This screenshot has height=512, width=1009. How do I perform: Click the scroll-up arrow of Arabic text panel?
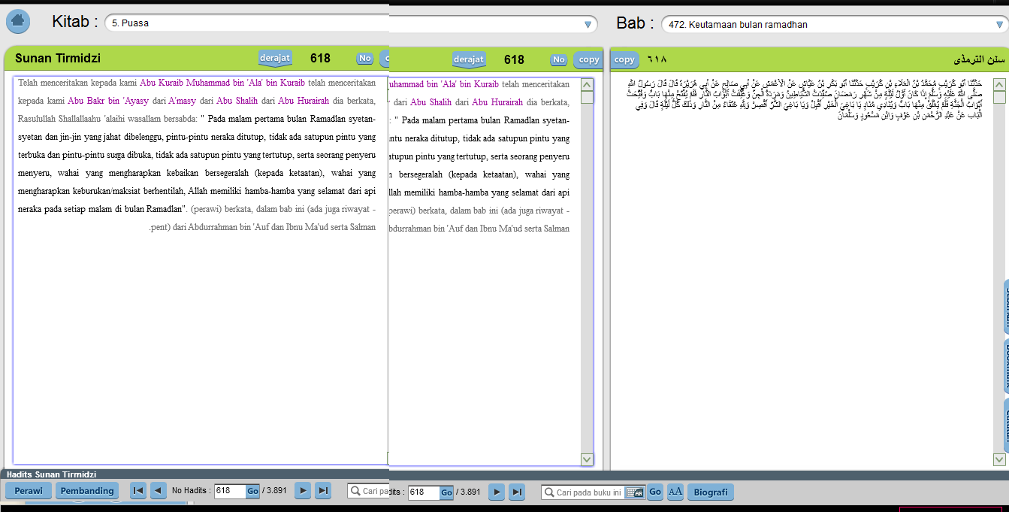pos(999,83)
